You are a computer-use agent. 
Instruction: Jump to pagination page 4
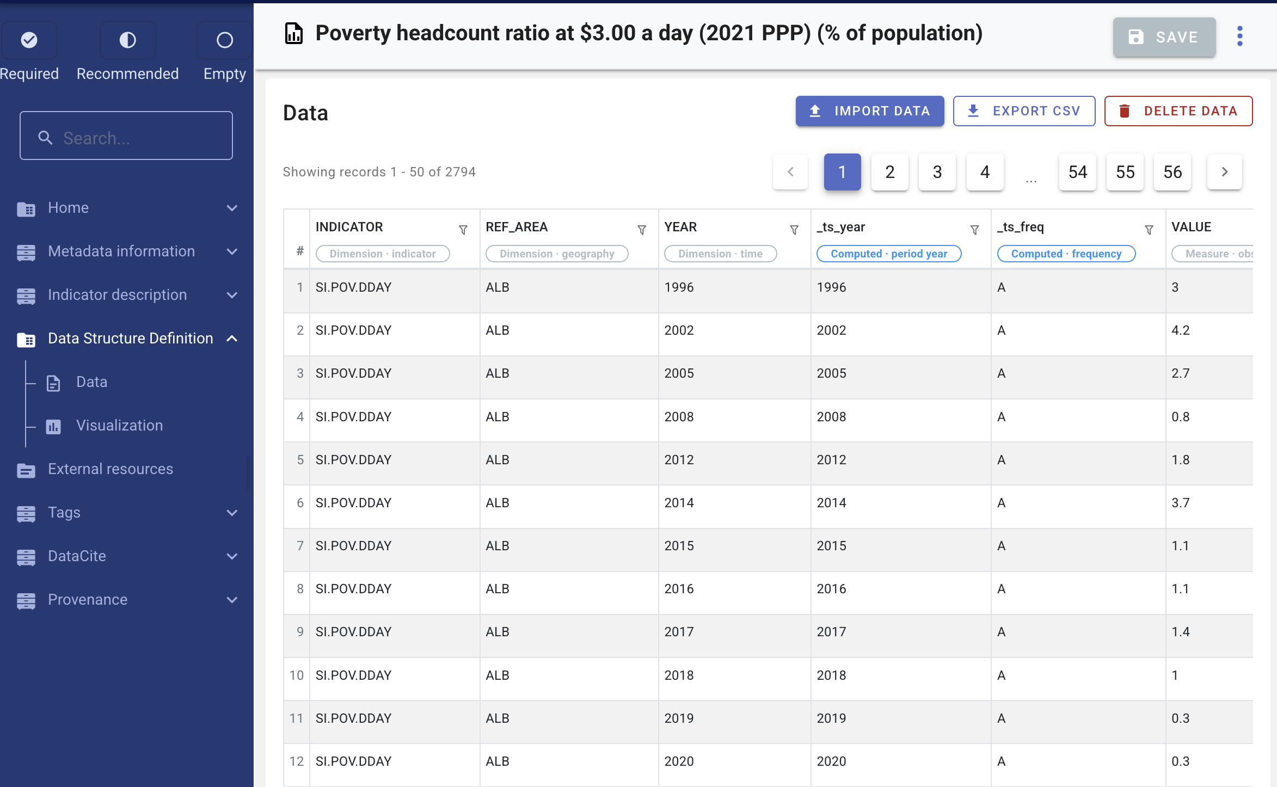coord(985,172)
